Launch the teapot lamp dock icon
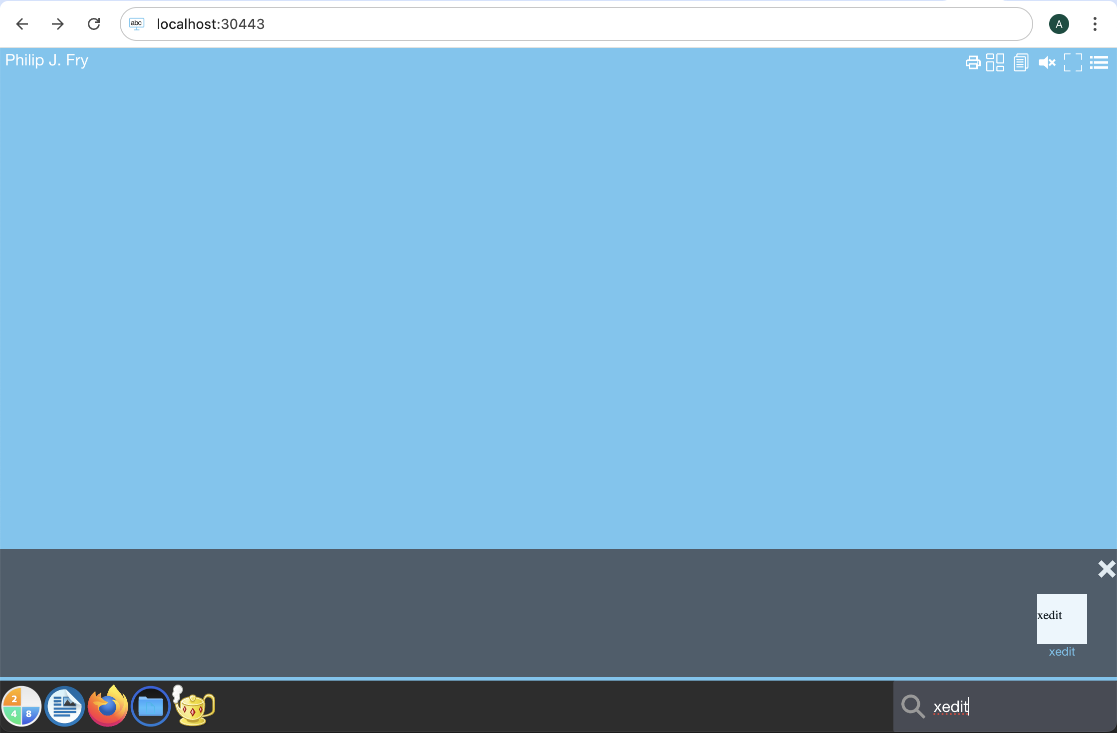The height and width of the screenshot is (733, 1117). [x=194, y=705]
